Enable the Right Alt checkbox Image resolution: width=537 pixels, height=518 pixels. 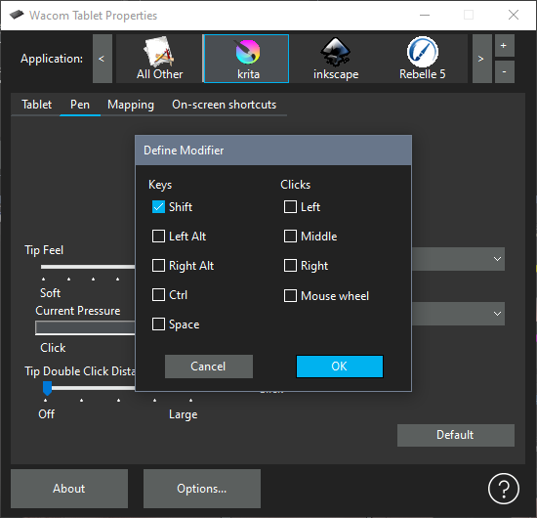click(x=158, y=265)
